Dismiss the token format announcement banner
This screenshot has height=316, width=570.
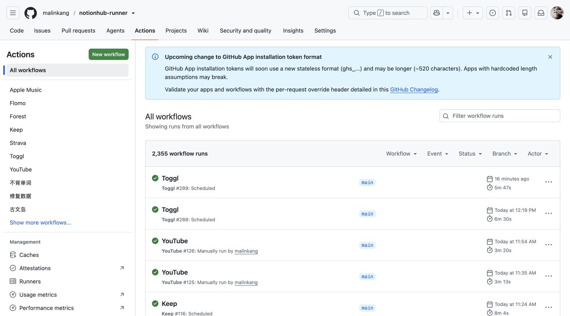pyautogui.click(x=550, y=57)
